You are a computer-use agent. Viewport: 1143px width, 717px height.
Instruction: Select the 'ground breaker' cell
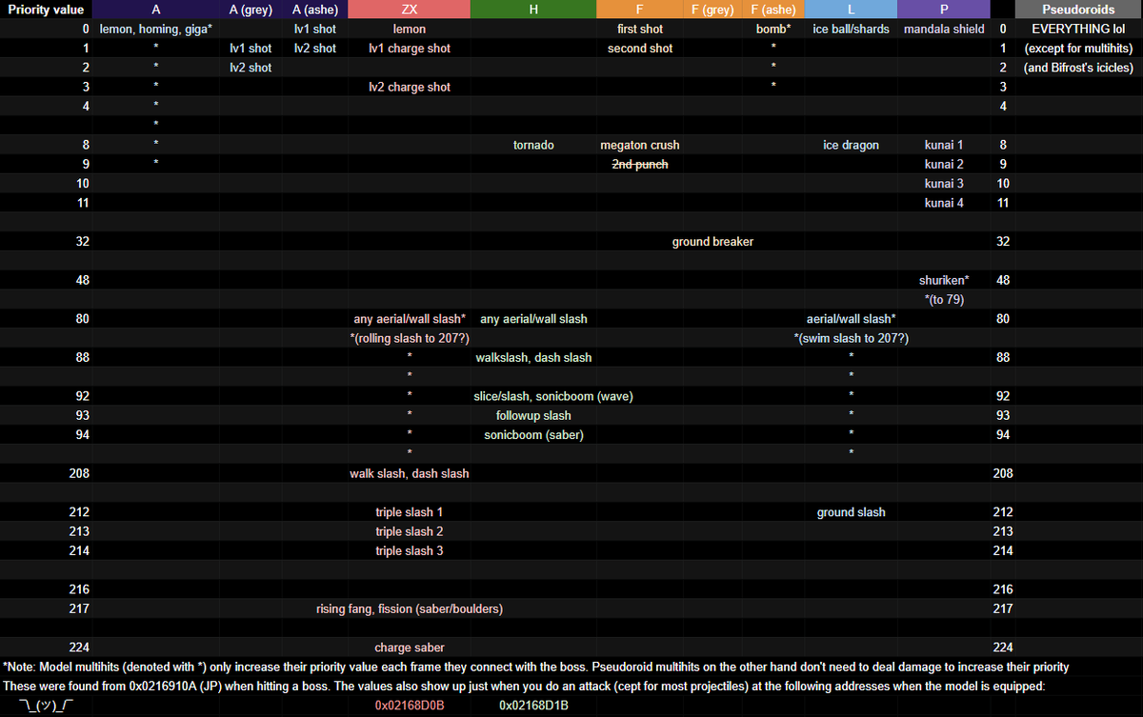point(712,242)
